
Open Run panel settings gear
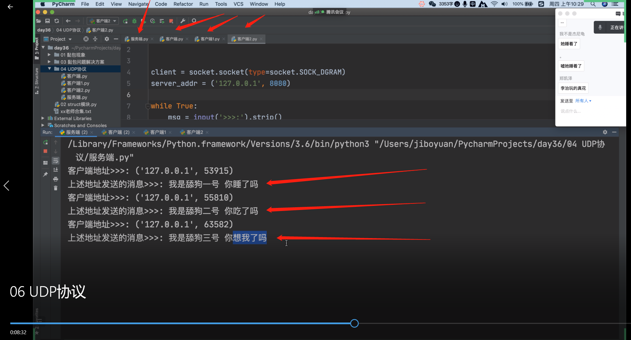tap(605, 132)
